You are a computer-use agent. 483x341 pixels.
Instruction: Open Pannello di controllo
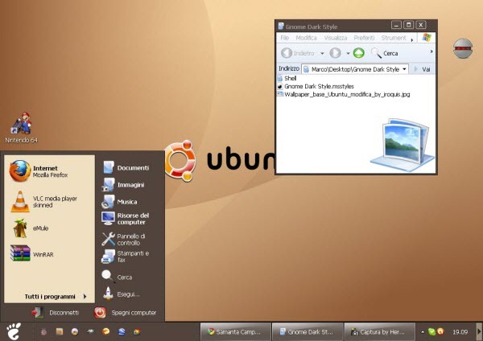pyautogui.click(x=124, y=239)
